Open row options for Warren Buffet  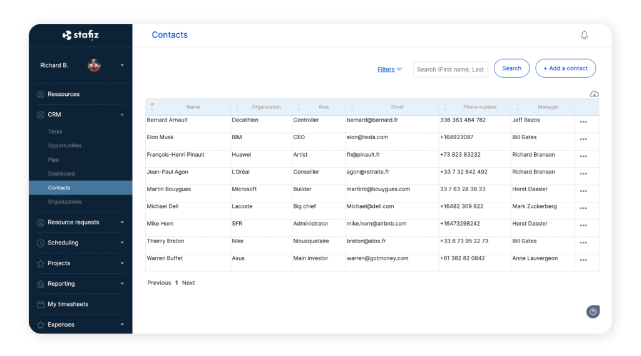pyautogui.click(x=583, y=260)
